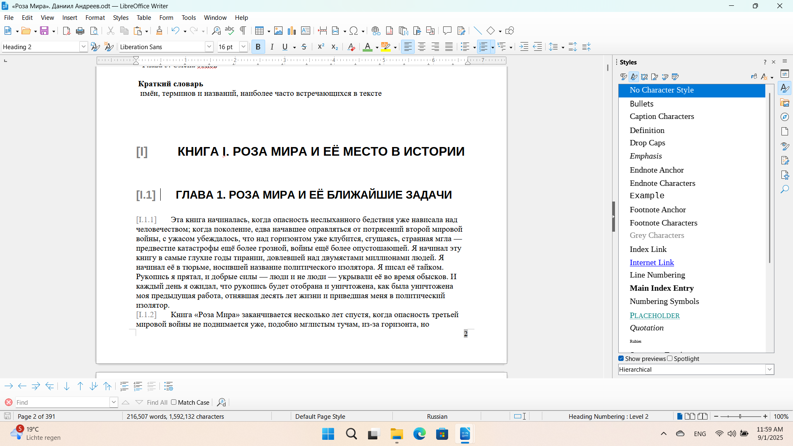Screen dimensions: 793x446
Task: Toggle Center alignment
Action: click(x=422, y=47)
